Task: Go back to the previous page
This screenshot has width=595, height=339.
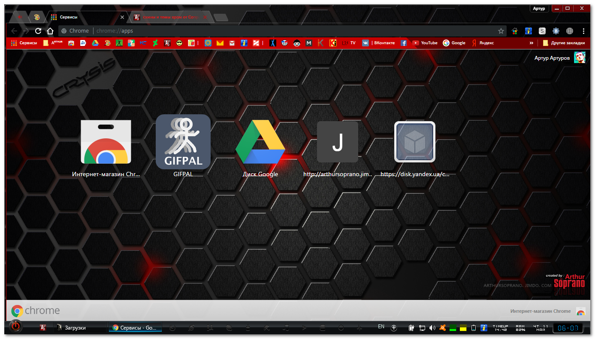Action: click(14, 31)
